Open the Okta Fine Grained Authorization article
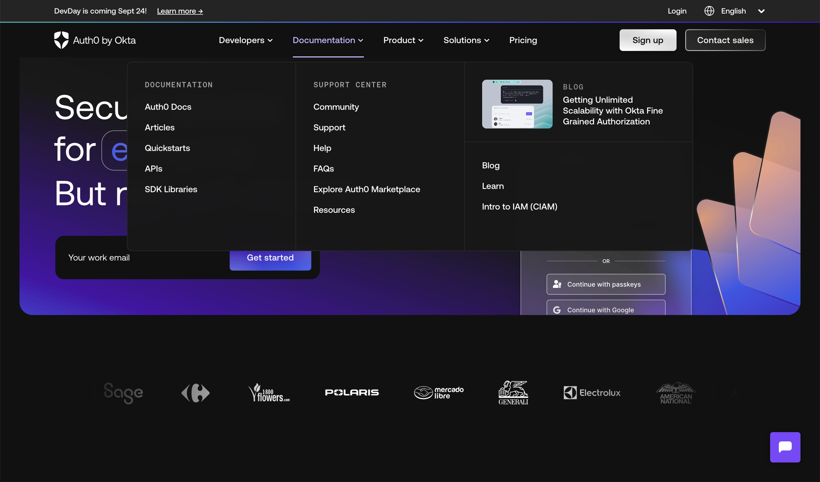820x482 pixels. tap(613, 111)
